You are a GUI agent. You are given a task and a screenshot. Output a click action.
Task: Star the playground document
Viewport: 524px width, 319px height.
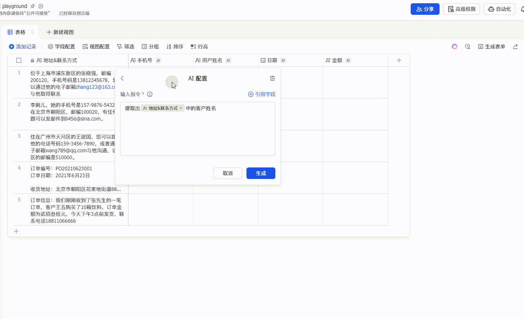click(33, 6)
